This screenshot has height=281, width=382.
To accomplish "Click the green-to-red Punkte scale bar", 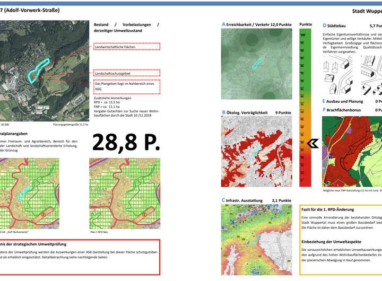I will click(x=305, y=108).
